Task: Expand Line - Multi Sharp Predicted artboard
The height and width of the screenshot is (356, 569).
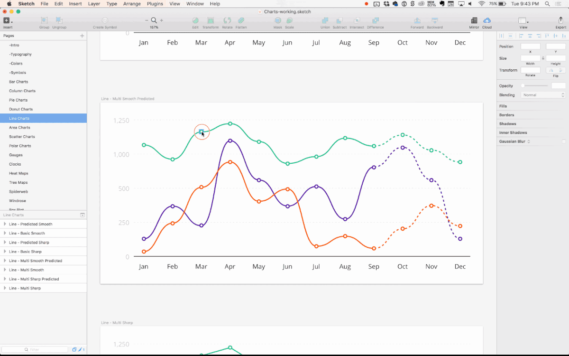Action: (5, 279)
